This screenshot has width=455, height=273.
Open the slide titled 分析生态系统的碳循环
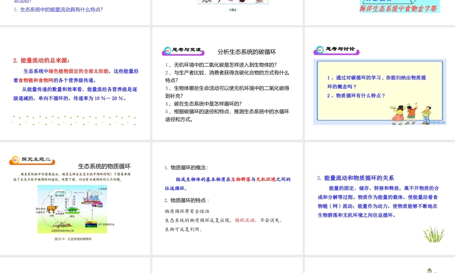[x=227, y=83]
